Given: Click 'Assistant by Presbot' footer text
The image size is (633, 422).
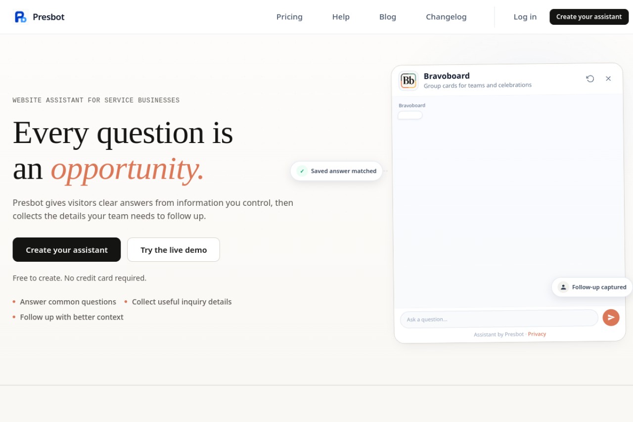Looking at the screenshot, I should [x=498, y=334].
